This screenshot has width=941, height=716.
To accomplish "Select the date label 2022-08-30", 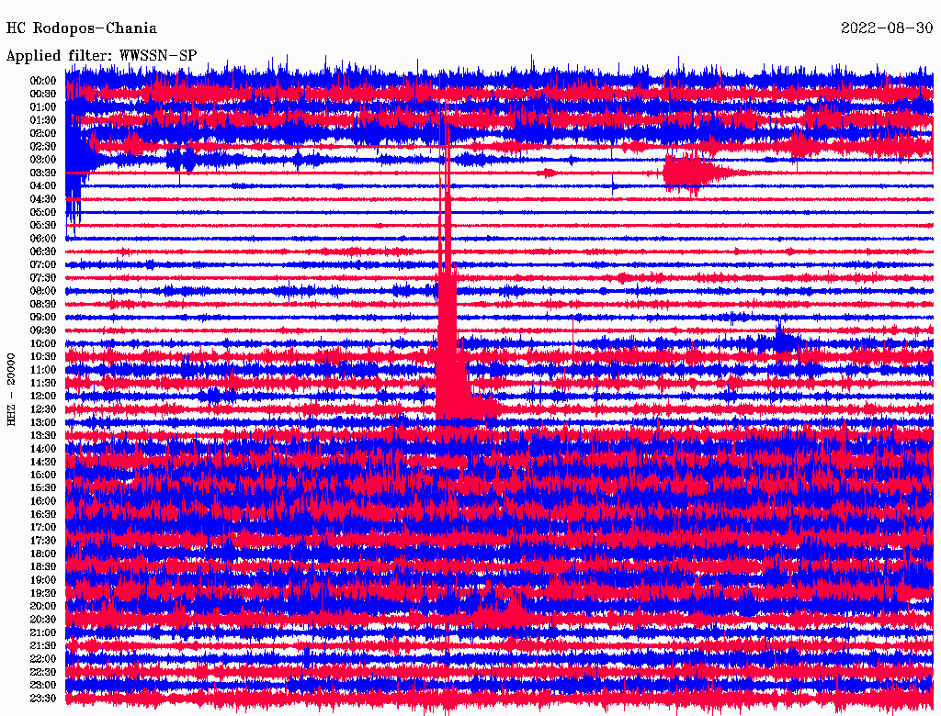I will 887,28.
